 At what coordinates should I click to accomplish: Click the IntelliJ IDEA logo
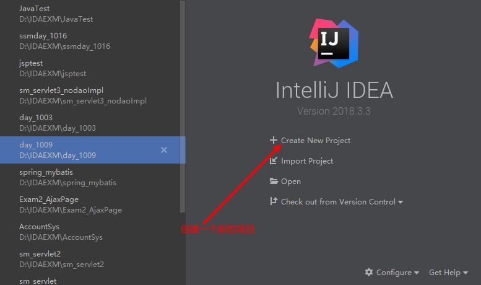[x=334, y=43]
